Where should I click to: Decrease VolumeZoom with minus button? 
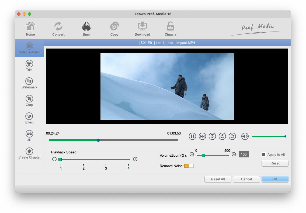click(x=192, y=154)
